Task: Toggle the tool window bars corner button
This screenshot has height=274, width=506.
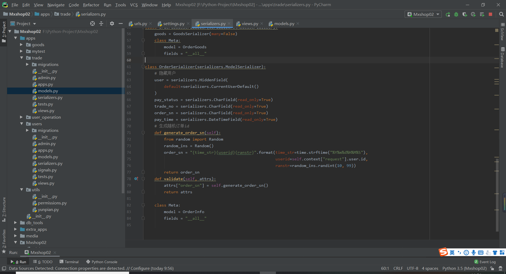Action: [x=4, y=268]
